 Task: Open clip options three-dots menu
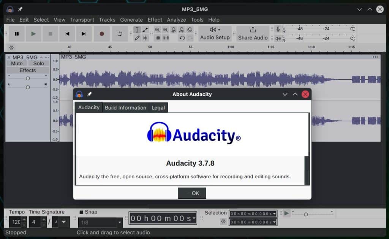[375, 57]
